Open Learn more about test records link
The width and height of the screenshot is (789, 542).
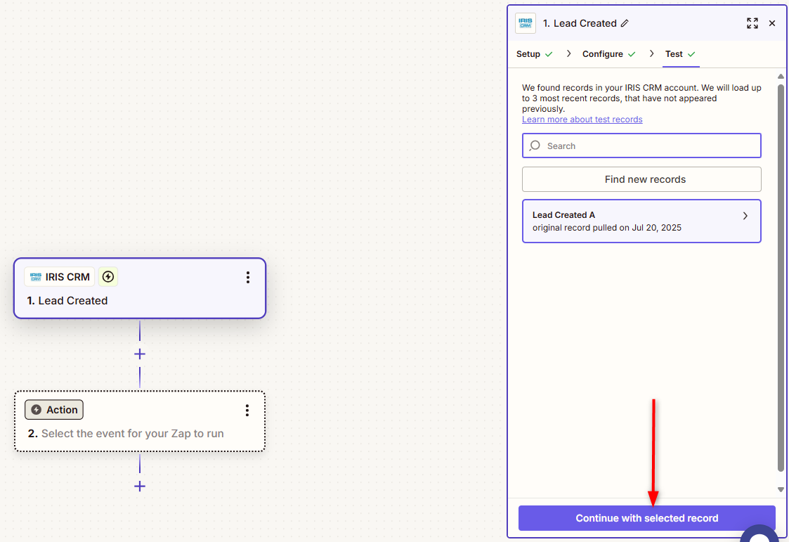point(582,120)
